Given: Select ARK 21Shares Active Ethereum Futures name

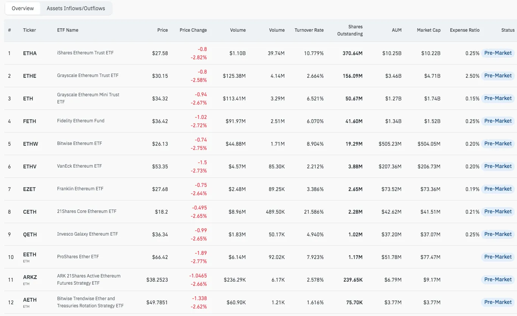Looking at the screenshot, I should pyautogui.click(x=89, y=279).
